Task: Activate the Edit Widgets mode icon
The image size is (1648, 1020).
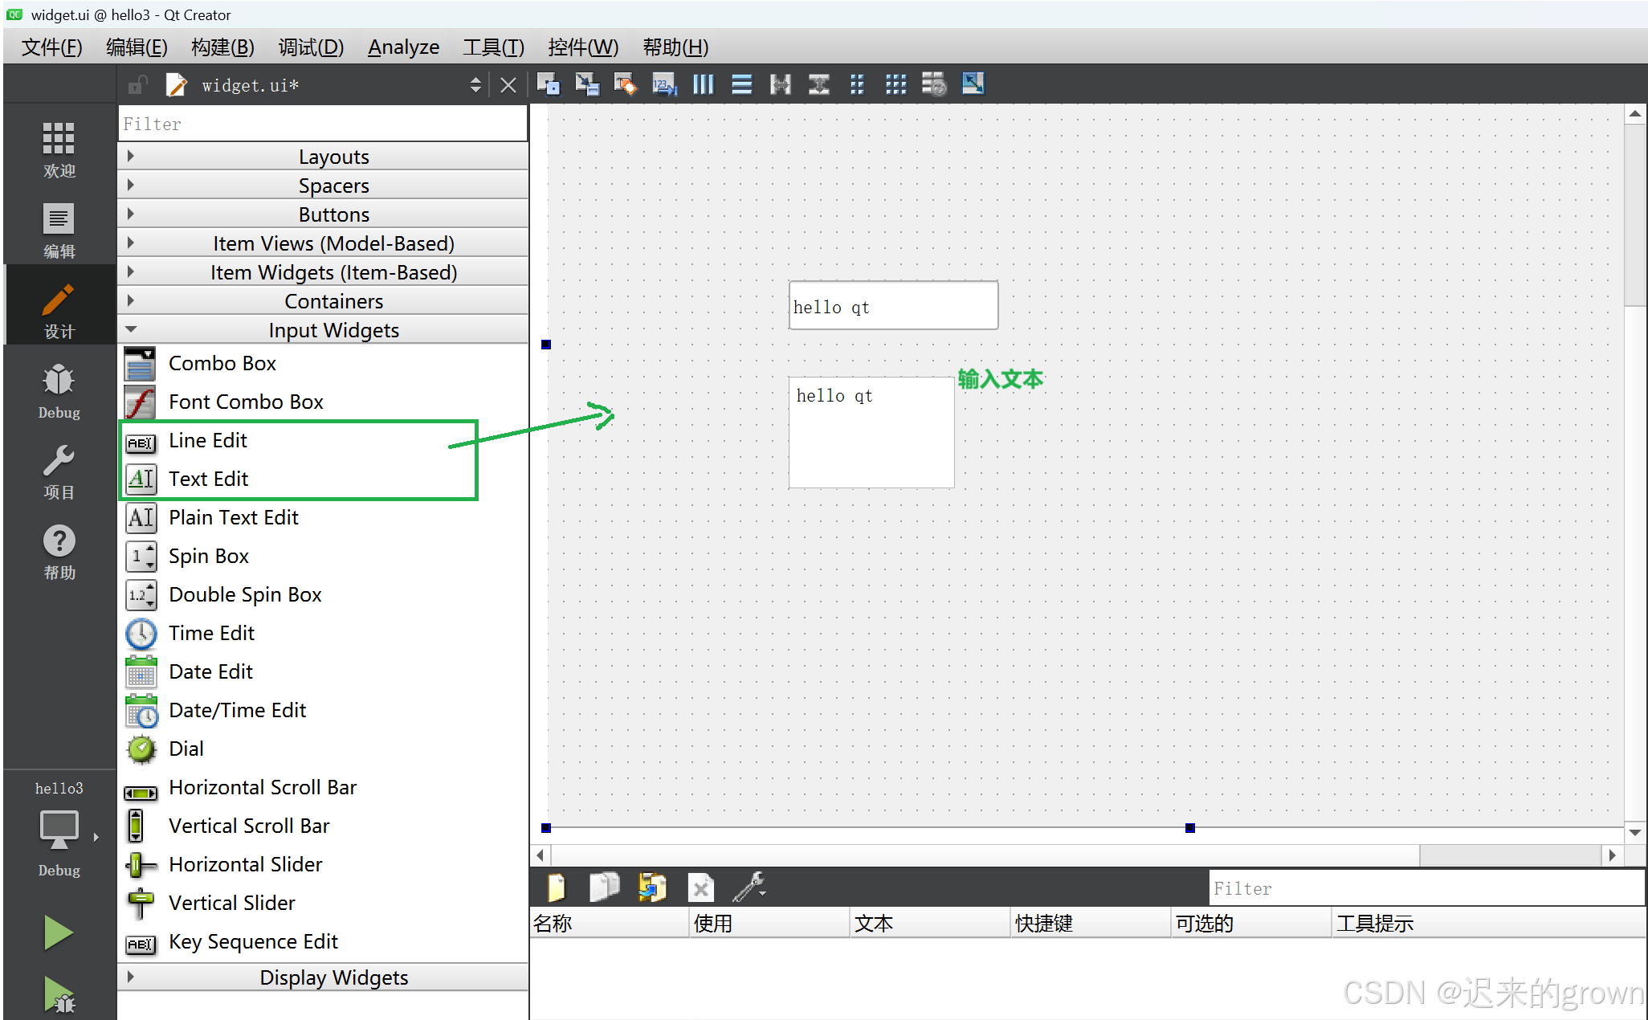Action: 549,84
